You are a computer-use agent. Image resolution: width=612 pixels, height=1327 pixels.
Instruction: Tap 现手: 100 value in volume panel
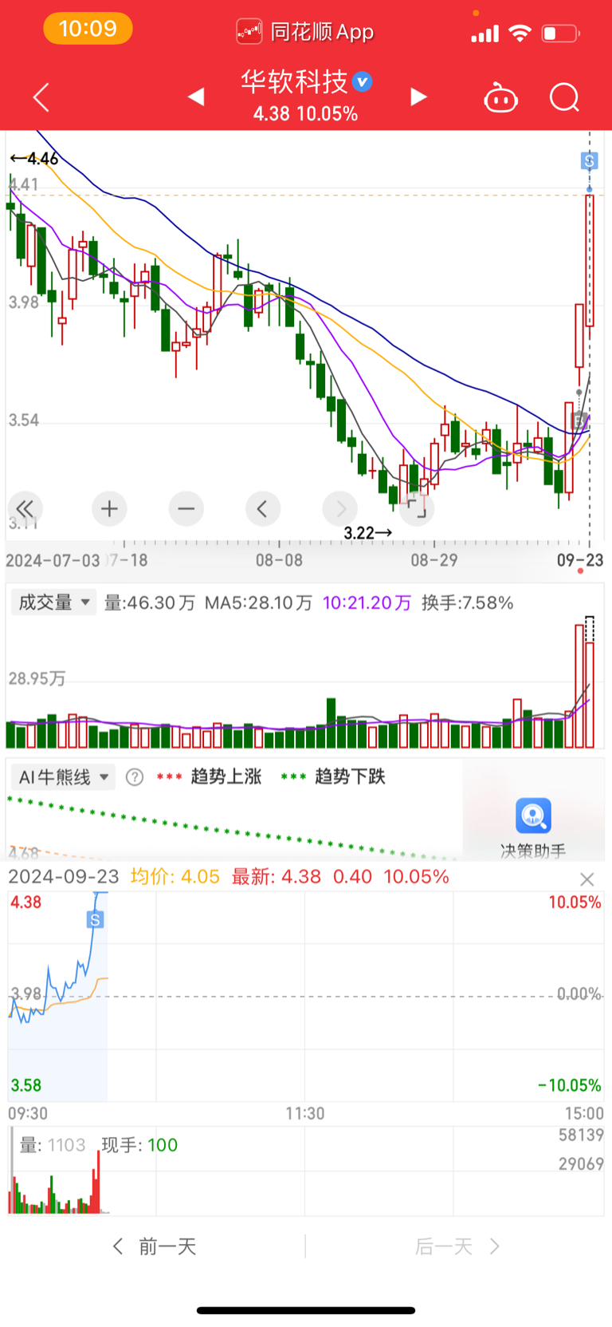point(139,1145)
